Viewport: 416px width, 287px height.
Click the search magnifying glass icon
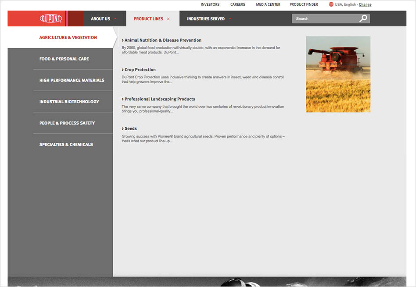coord(363,18)
